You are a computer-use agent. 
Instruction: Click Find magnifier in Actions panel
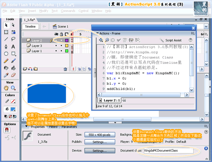[x=107, y=40]
